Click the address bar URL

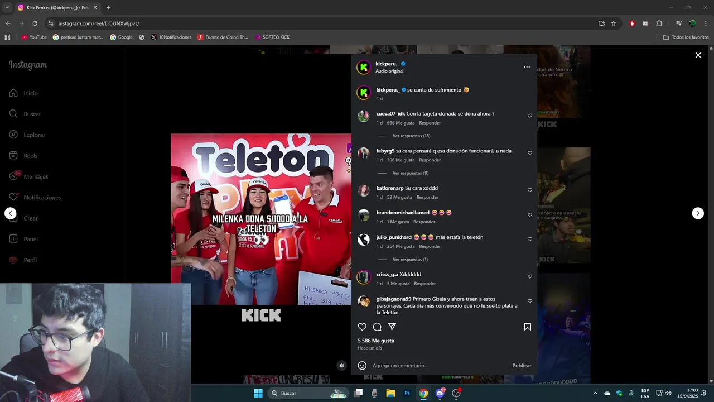[x=99, y=23]
